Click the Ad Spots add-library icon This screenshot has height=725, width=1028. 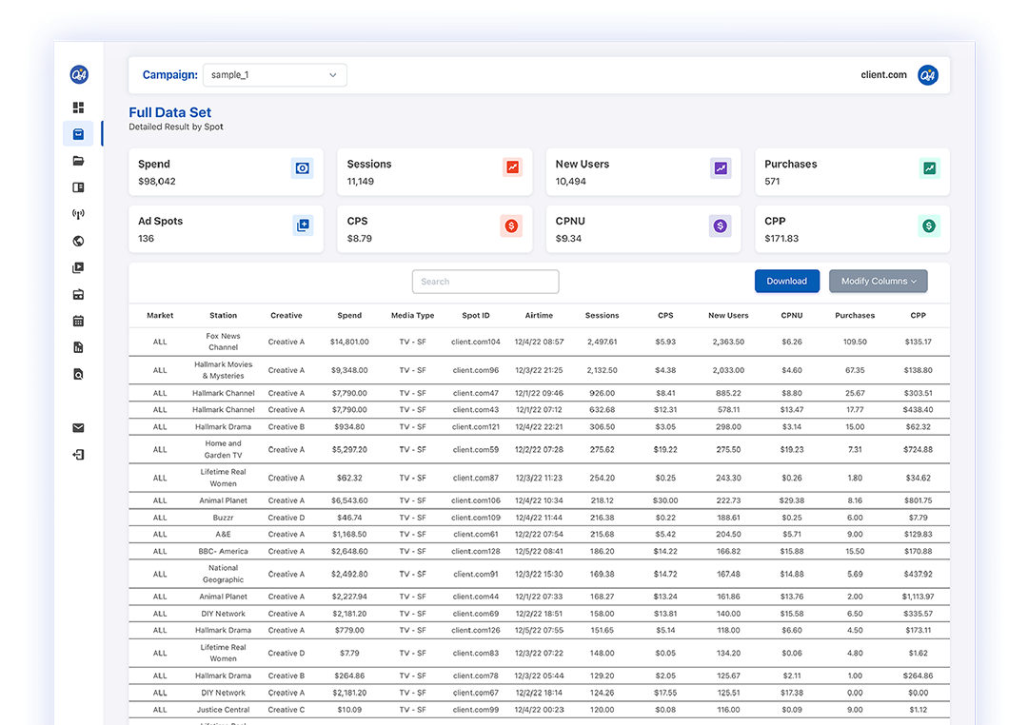click(303, 225)
